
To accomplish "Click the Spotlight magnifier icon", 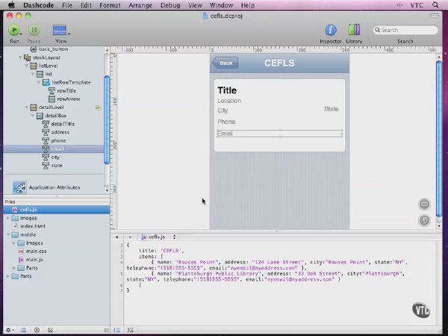I will (x=435, y=5).
